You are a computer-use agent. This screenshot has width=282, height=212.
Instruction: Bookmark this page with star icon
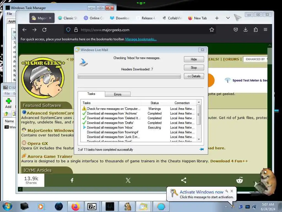coord(212,30)
